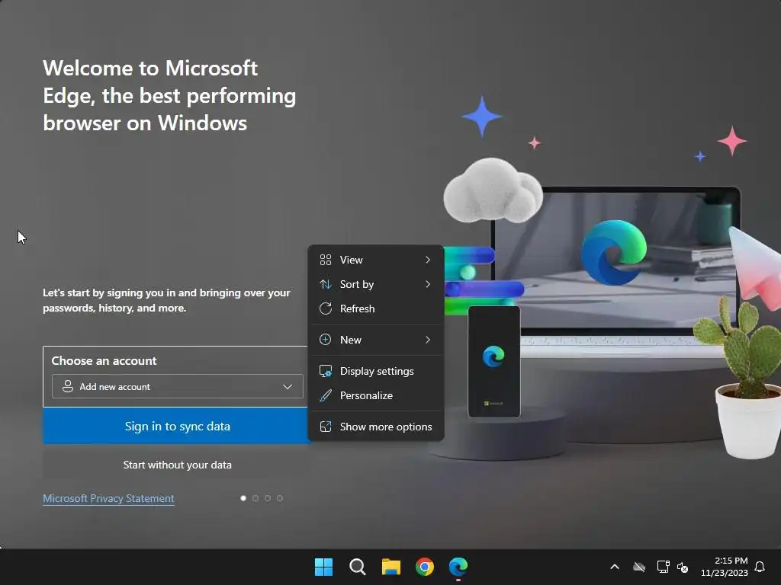Select the fourth onboarding page dot
Viewport: 781px width, 585px height.
pos(280,498)
